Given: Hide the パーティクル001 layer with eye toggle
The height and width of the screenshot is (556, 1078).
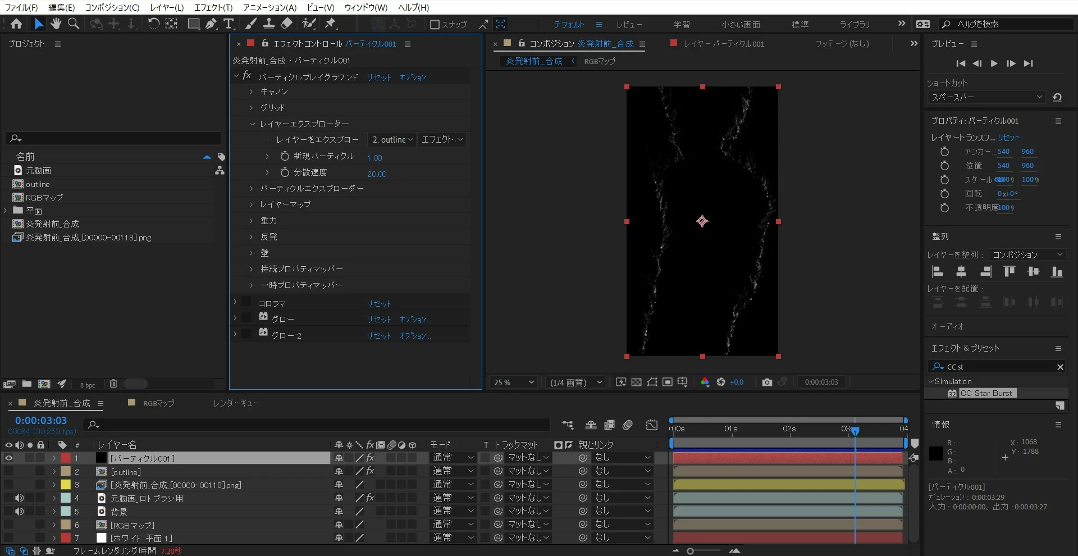Looking at the screenshot, I should pyautogui.click(x=8, y=458).
